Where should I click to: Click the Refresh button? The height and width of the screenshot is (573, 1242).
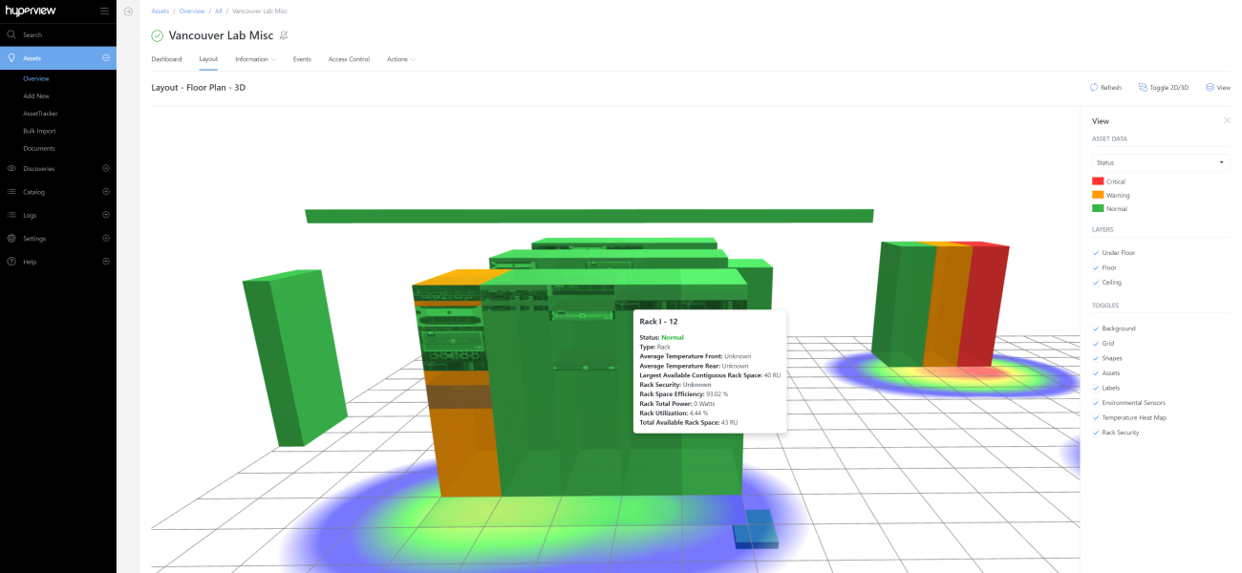click(1105, 87)
